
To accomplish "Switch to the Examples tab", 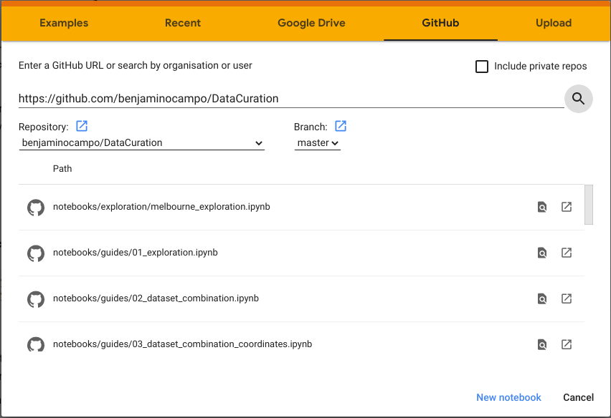I will pyautogui.click(x=64, y=23).
